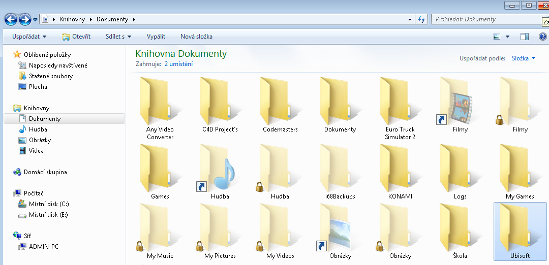Select the locked Hudba folder
The width and height of the screenshot is (549, 265).
pos(280,171)
